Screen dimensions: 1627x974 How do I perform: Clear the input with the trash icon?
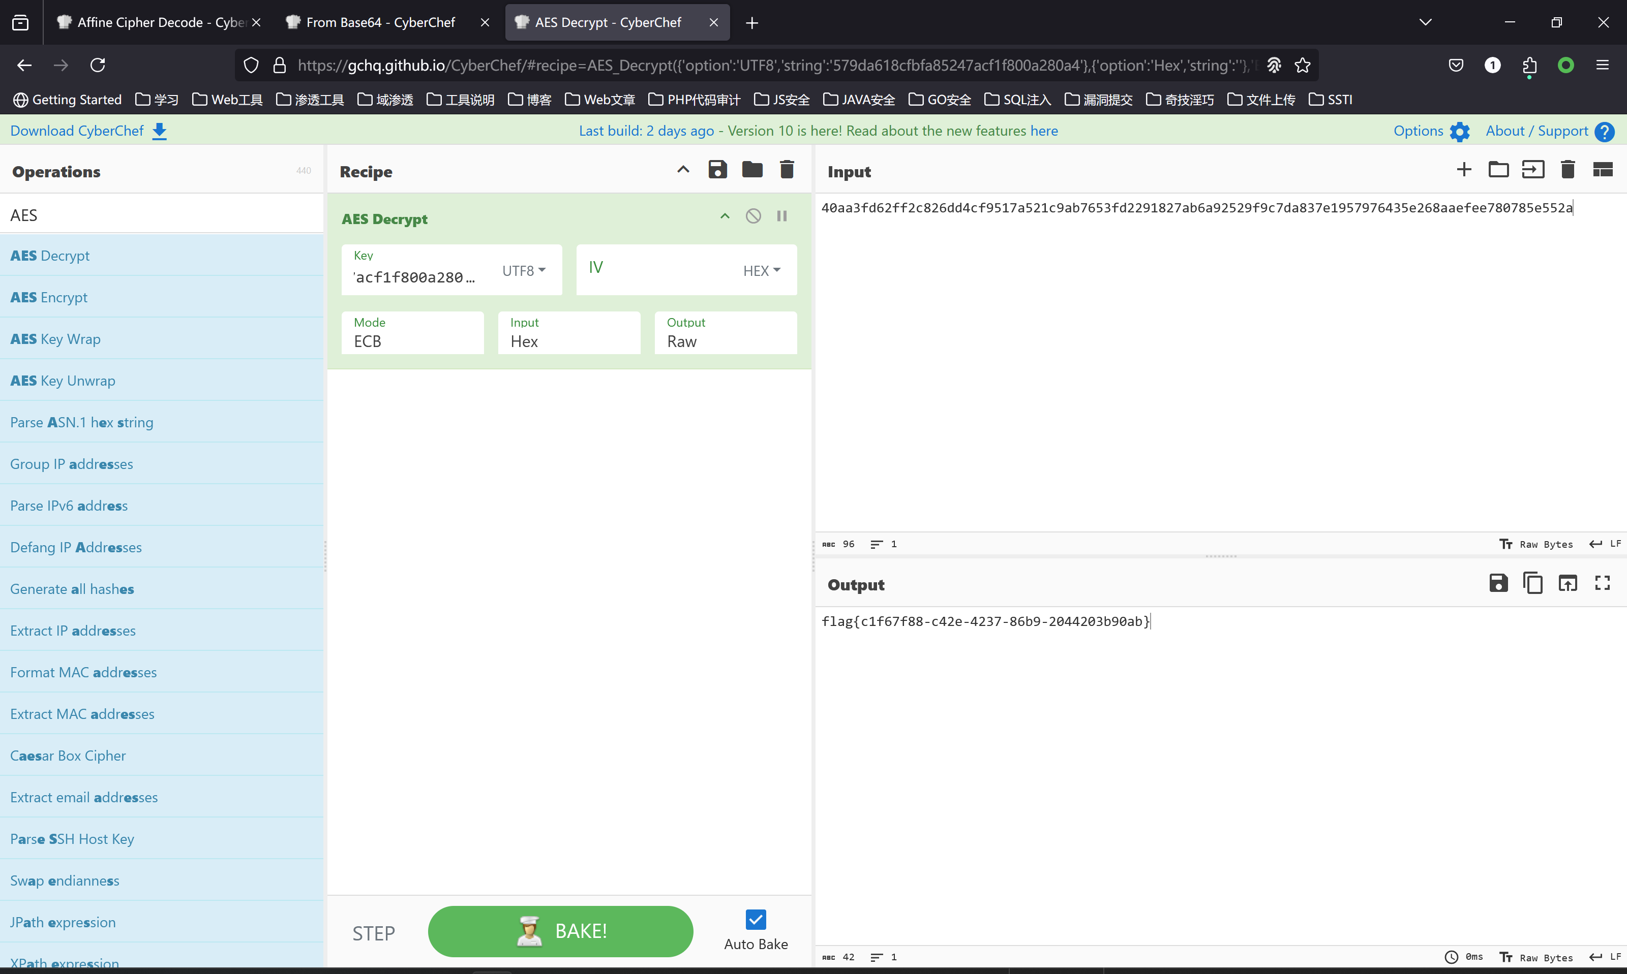click(x=1567, y=170)
